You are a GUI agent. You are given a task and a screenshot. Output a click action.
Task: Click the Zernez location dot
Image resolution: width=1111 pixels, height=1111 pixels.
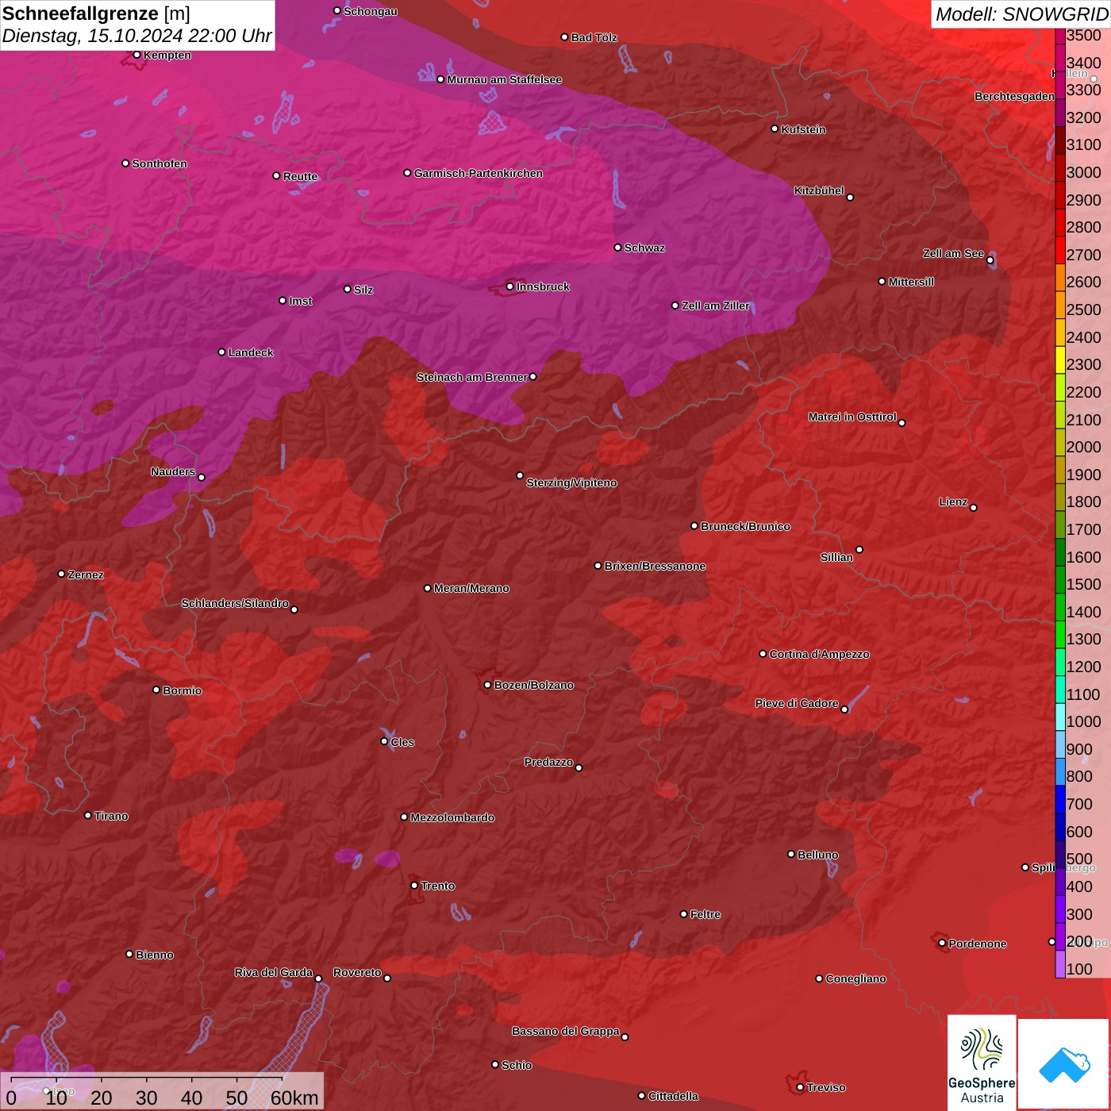(x=61, y=574)
